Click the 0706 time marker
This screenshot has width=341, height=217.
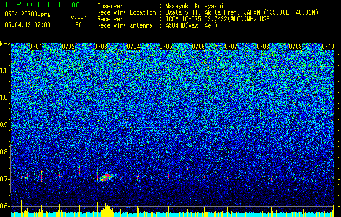click(x=198, y=47)
